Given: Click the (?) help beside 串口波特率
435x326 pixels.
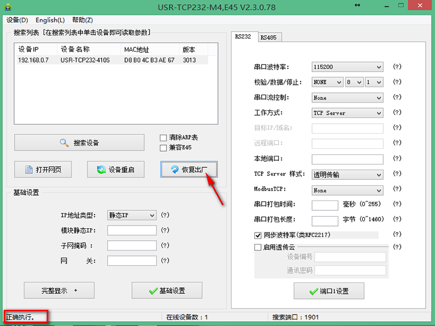Looking at the screenshot, I should (x=397, y=67).
